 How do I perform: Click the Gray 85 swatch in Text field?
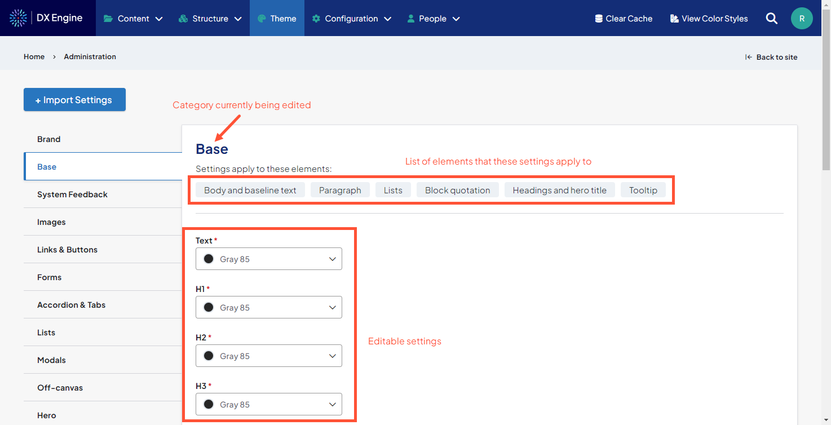pos(209,259)
